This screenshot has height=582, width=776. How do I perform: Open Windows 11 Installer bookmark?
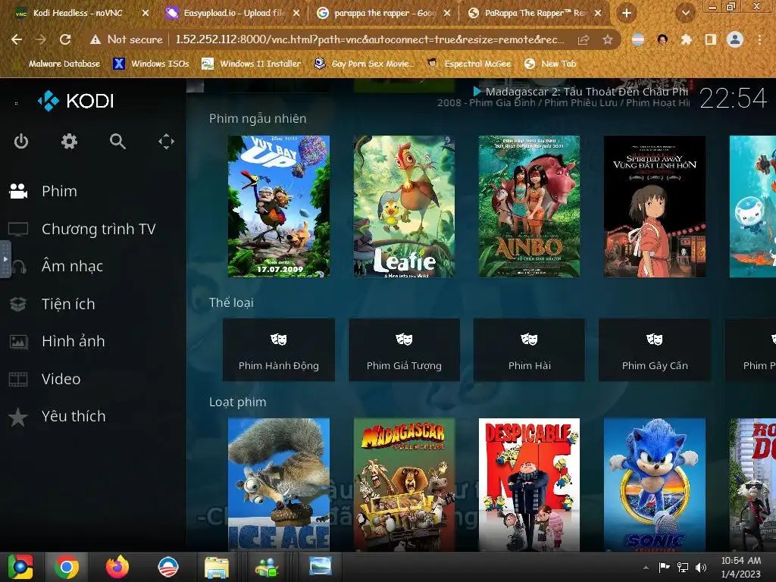252,64
